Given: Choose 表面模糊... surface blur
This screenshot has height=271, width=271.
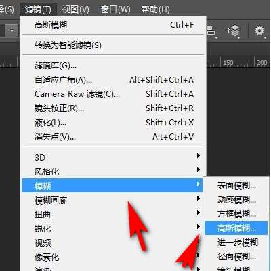Looking at the screenshot, I should (236, 186).
